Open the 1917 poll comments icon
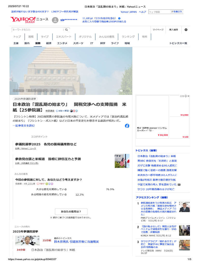The height and width of the screenshot is (265, 199). pos(38,184)
